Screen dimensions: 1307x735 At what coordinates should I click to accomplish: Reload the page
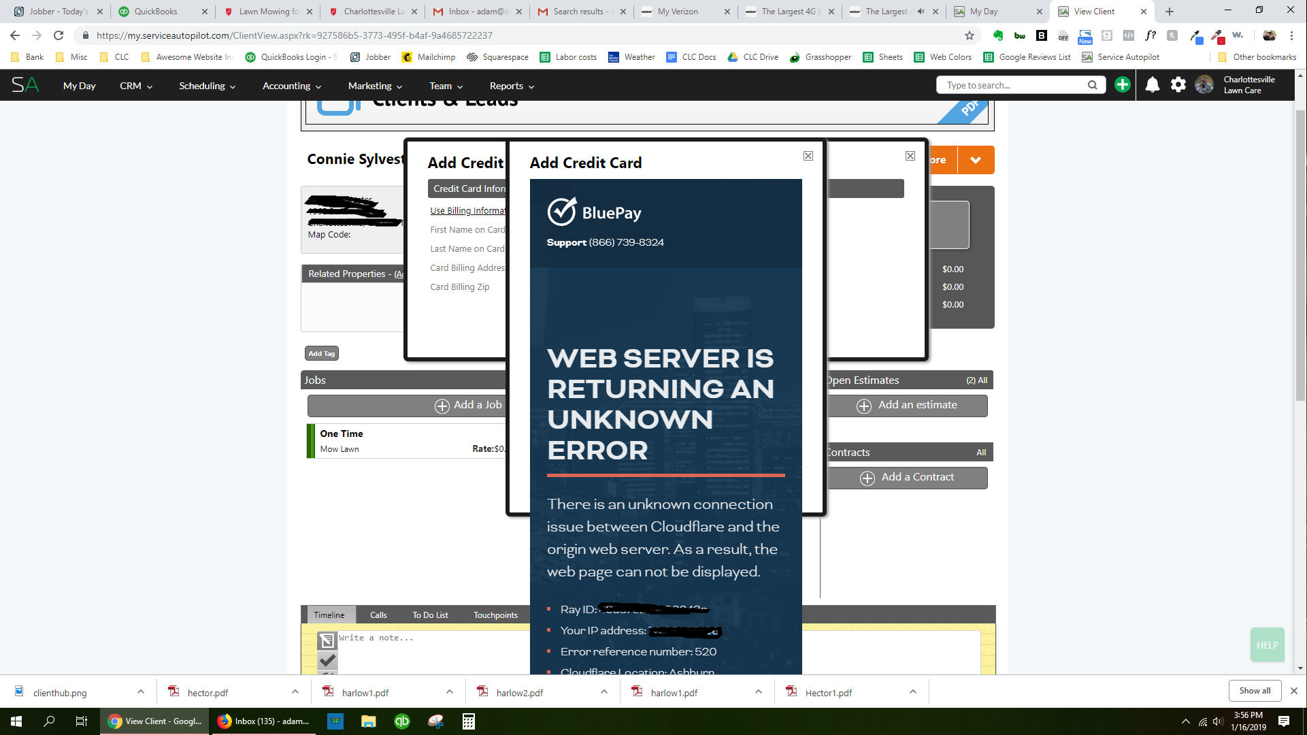click(59, 35)
